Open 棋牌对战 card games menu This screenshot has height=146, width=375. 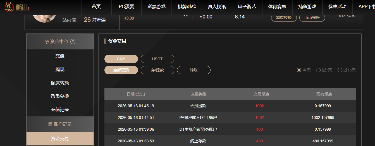click(187, 7)
